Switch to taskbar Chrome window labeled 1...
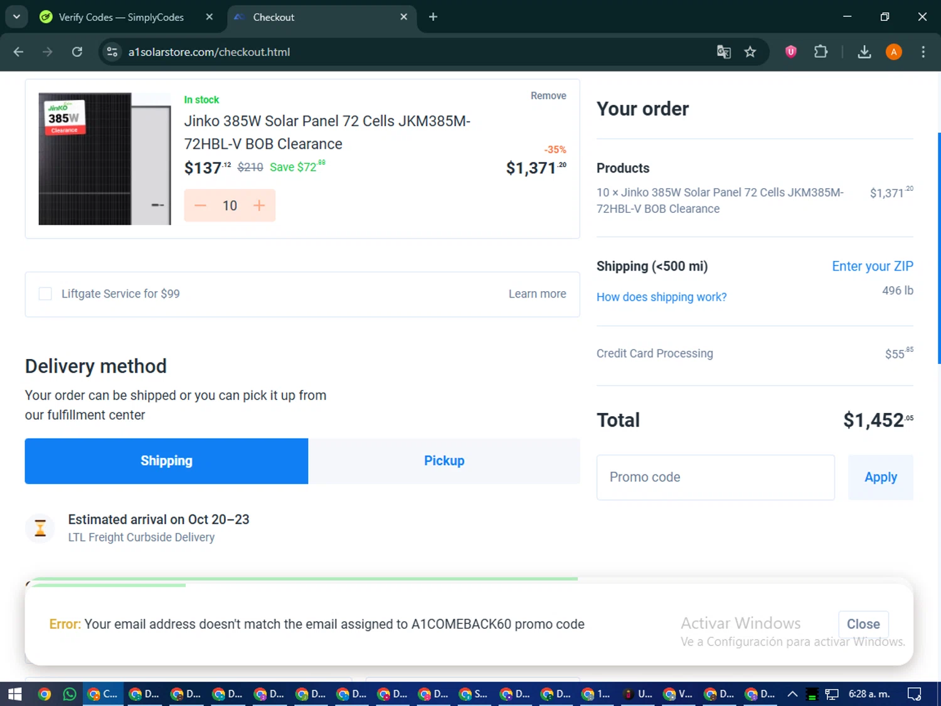The image size is (941, 706). (x=596, y=694)
